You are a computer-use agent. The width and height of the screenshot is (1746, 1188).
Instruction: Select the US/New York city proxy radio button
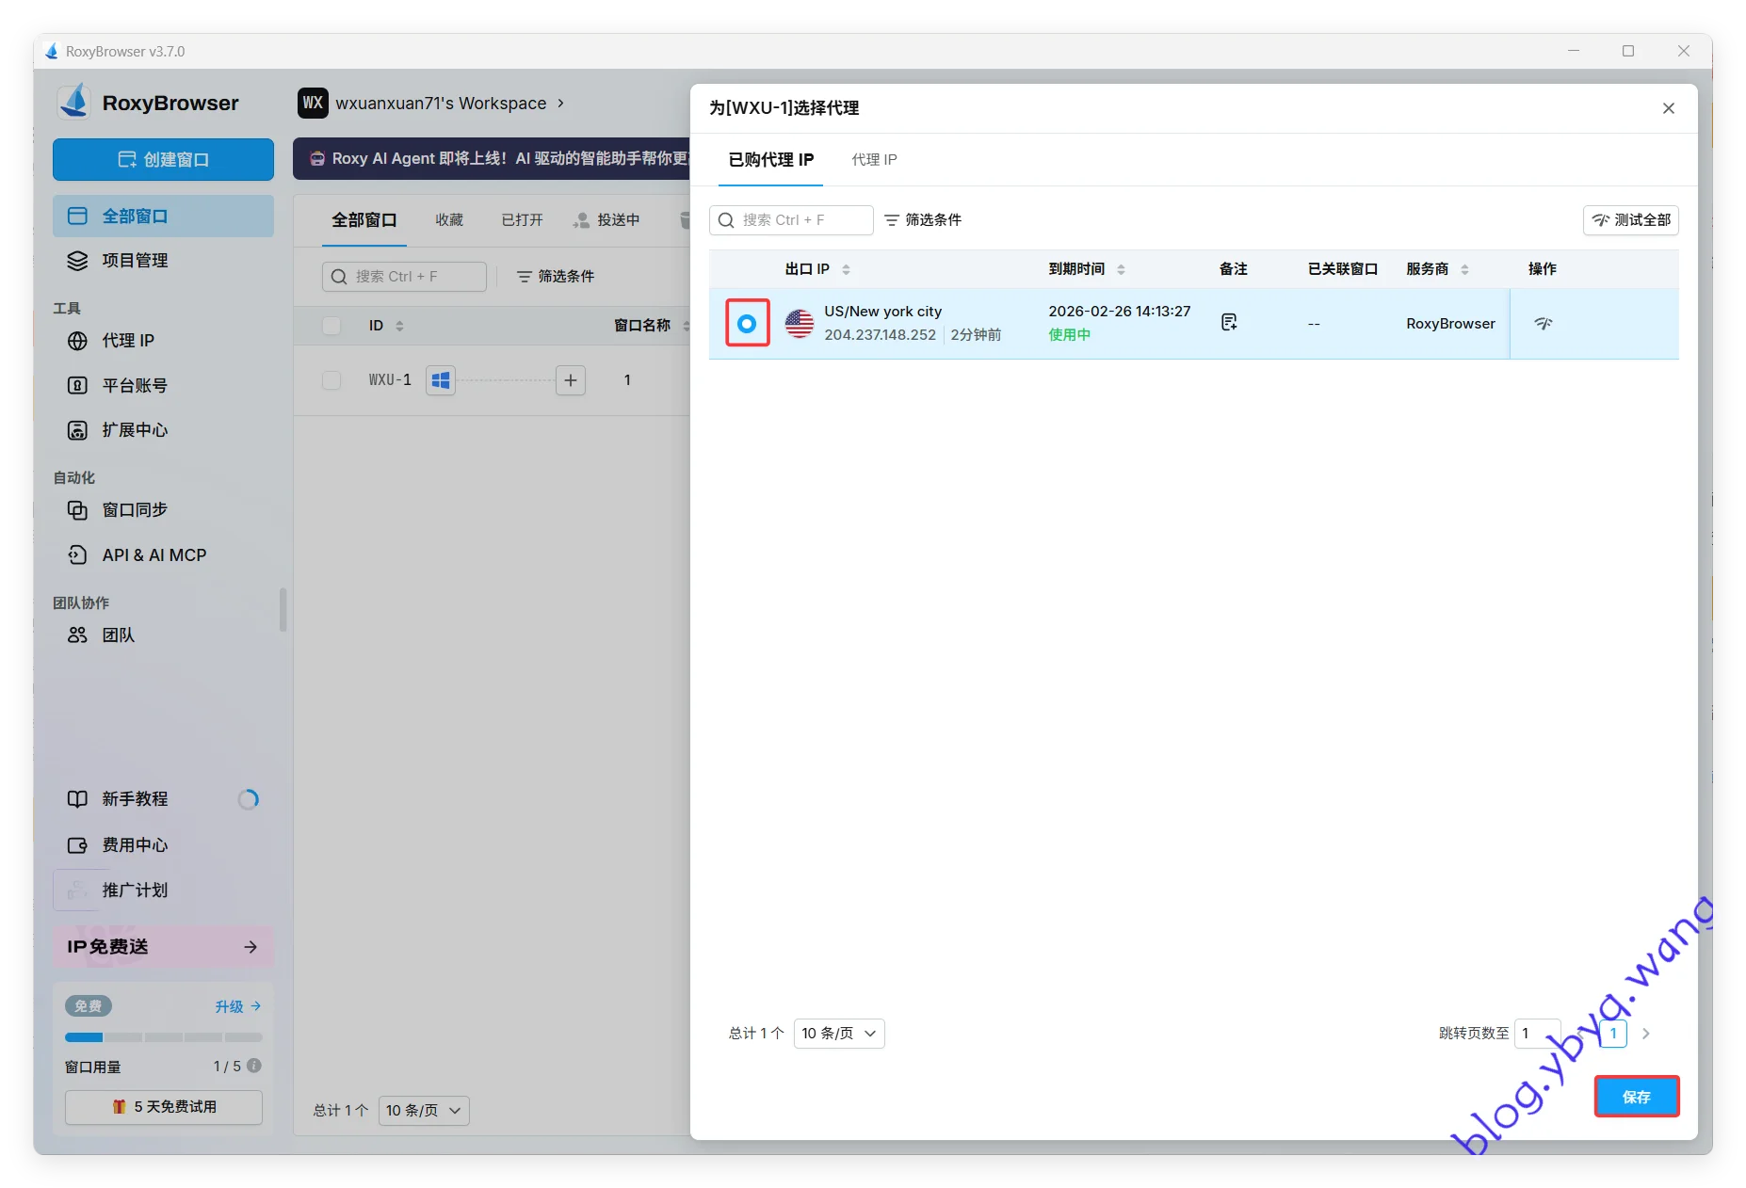click(x=747, y=324)
